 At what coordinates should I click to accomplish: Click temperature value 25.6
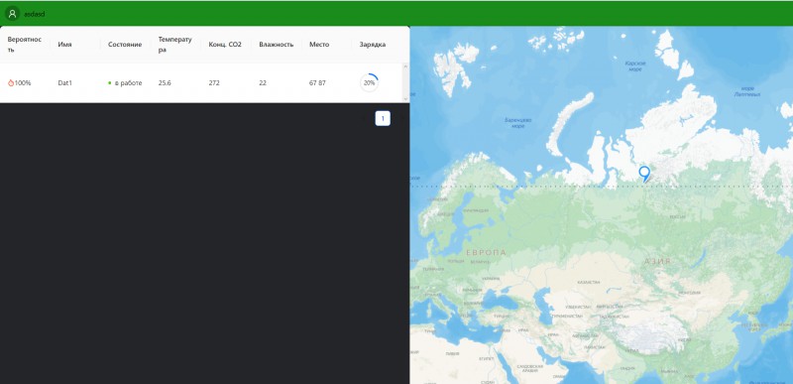165,83
